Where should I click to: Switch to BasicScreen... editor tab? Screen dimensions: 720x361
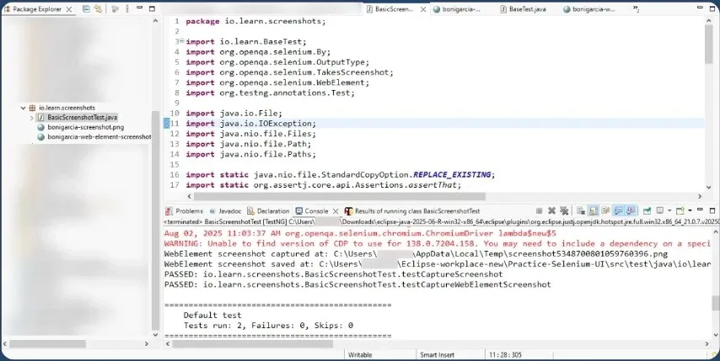click(x=394, y=9)
